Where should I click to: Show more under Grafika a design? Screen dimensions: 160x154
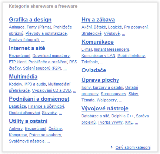click(x=43, y=40)
